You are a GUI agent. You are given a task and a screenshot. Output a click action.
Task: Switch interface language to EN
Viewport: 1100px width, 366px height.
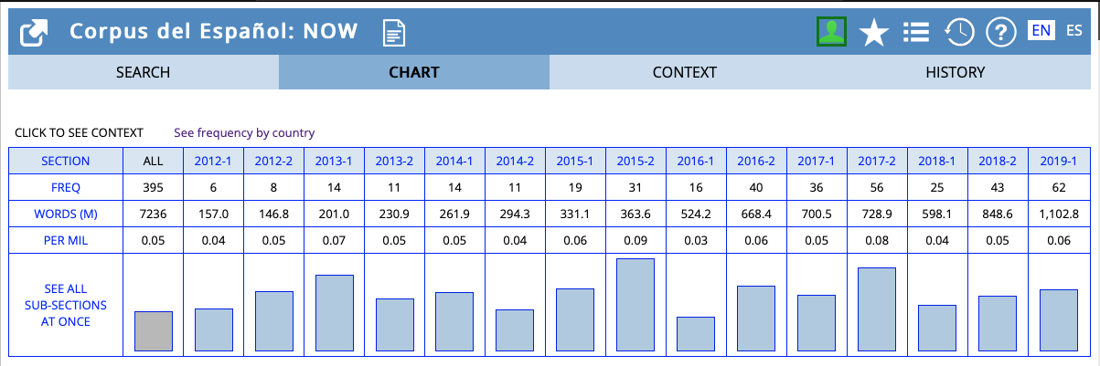click(1041, 31)
